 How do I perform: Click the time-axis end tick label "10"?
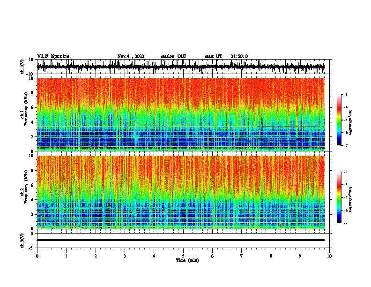pos(329,256)
